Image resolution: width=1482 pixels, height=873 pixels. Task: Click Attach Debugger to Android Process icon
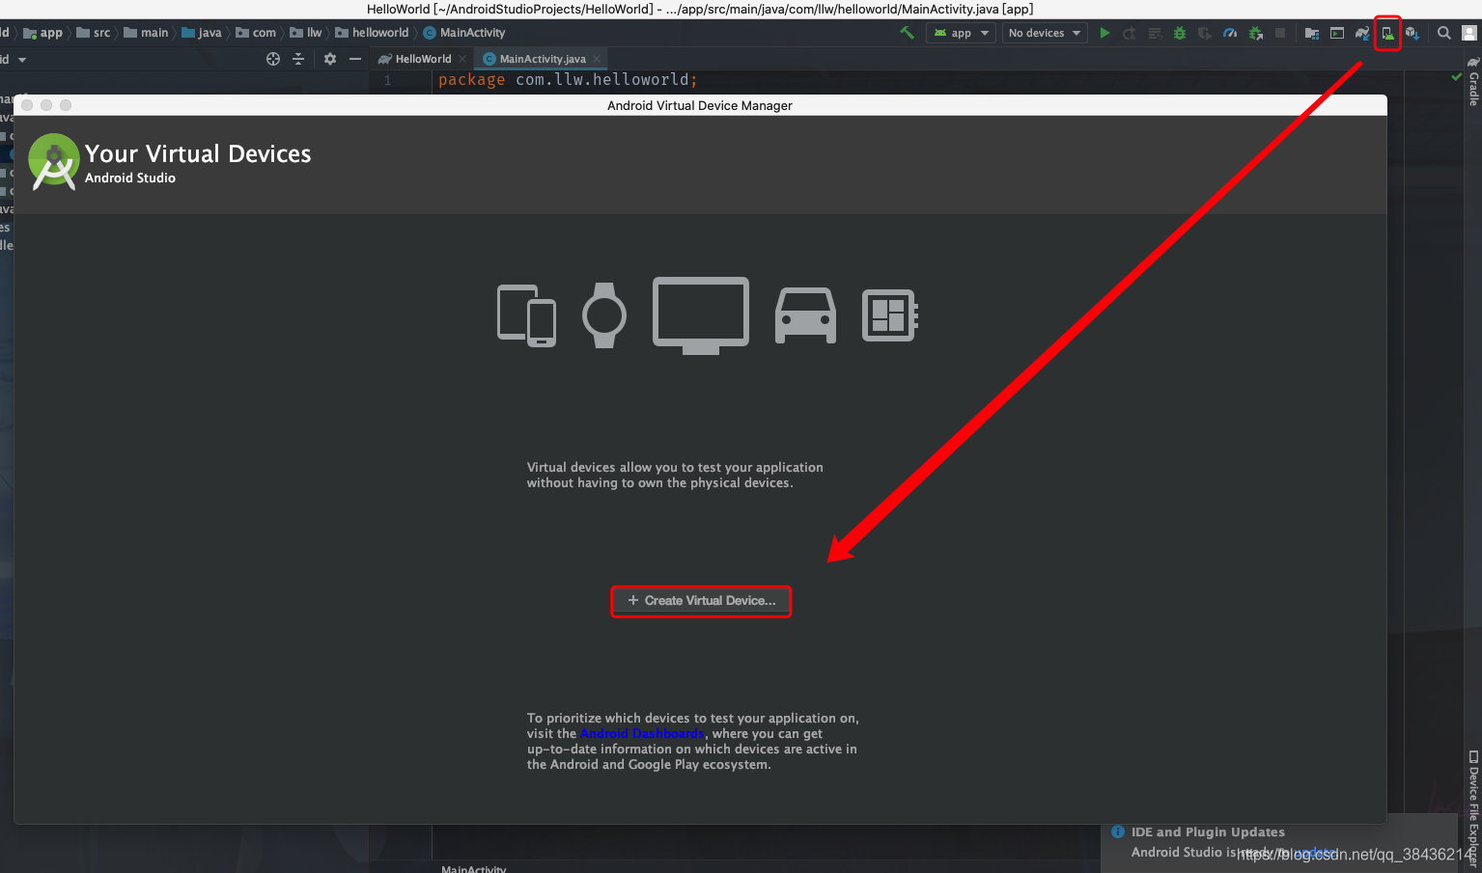coord(1256,33)
